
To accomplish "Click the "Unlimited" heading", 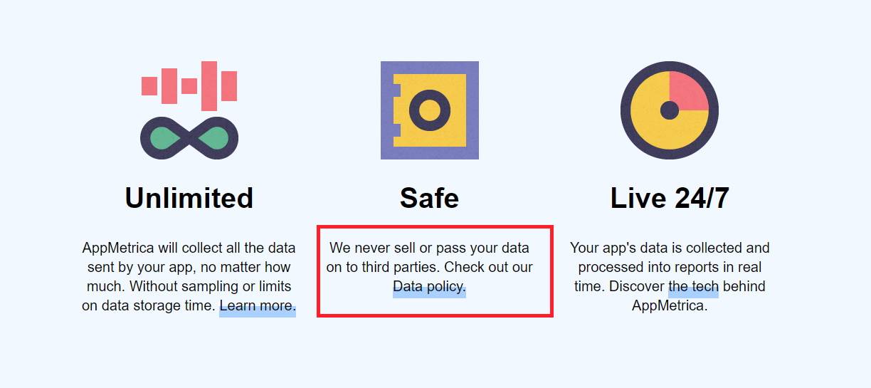I will 189,198.
